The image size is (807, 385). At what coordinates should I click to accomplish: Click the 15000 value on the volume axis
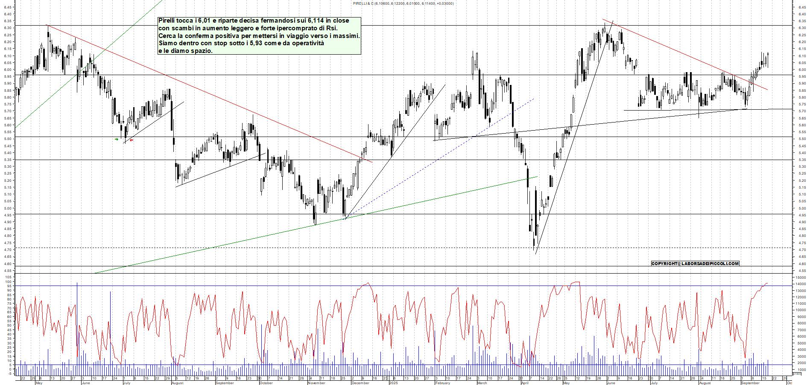pyautogui.click(x=801, y=277)
